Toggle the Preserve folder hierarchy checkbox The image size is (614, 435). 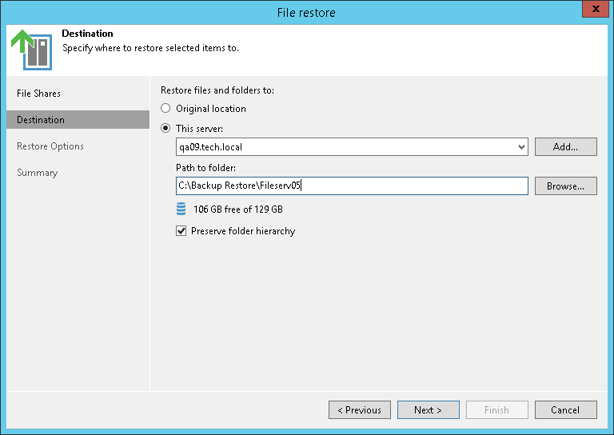(x=181, y=231)
